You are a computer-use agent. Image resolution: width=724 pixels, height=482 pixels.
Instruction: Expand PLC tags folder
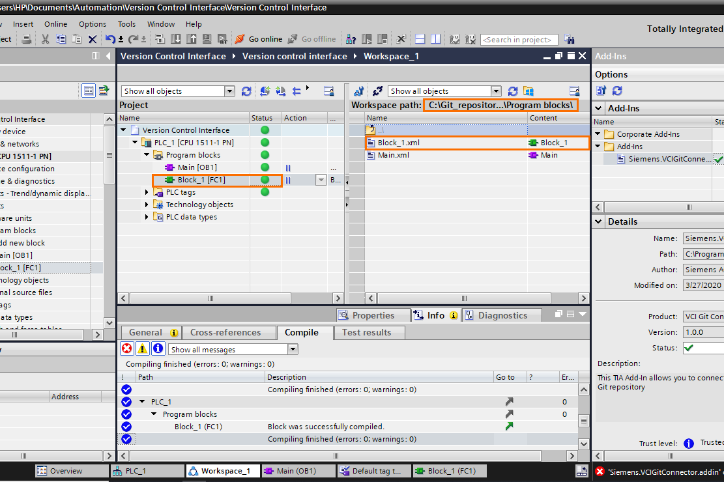pyautogui.click(x=147, y=192)
